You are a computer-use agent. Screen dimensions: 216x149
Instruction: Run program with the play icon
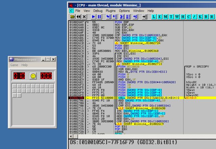tap(93, 17)
